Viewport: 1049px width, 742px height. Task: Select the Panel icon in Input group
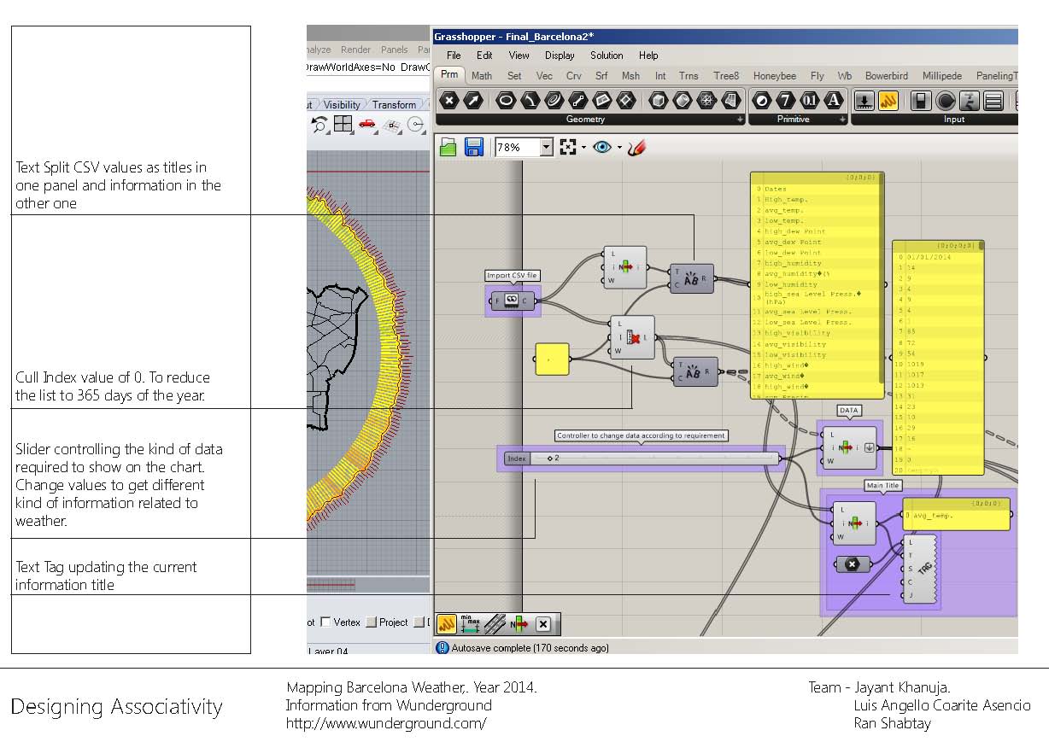[x=888, y=101]
